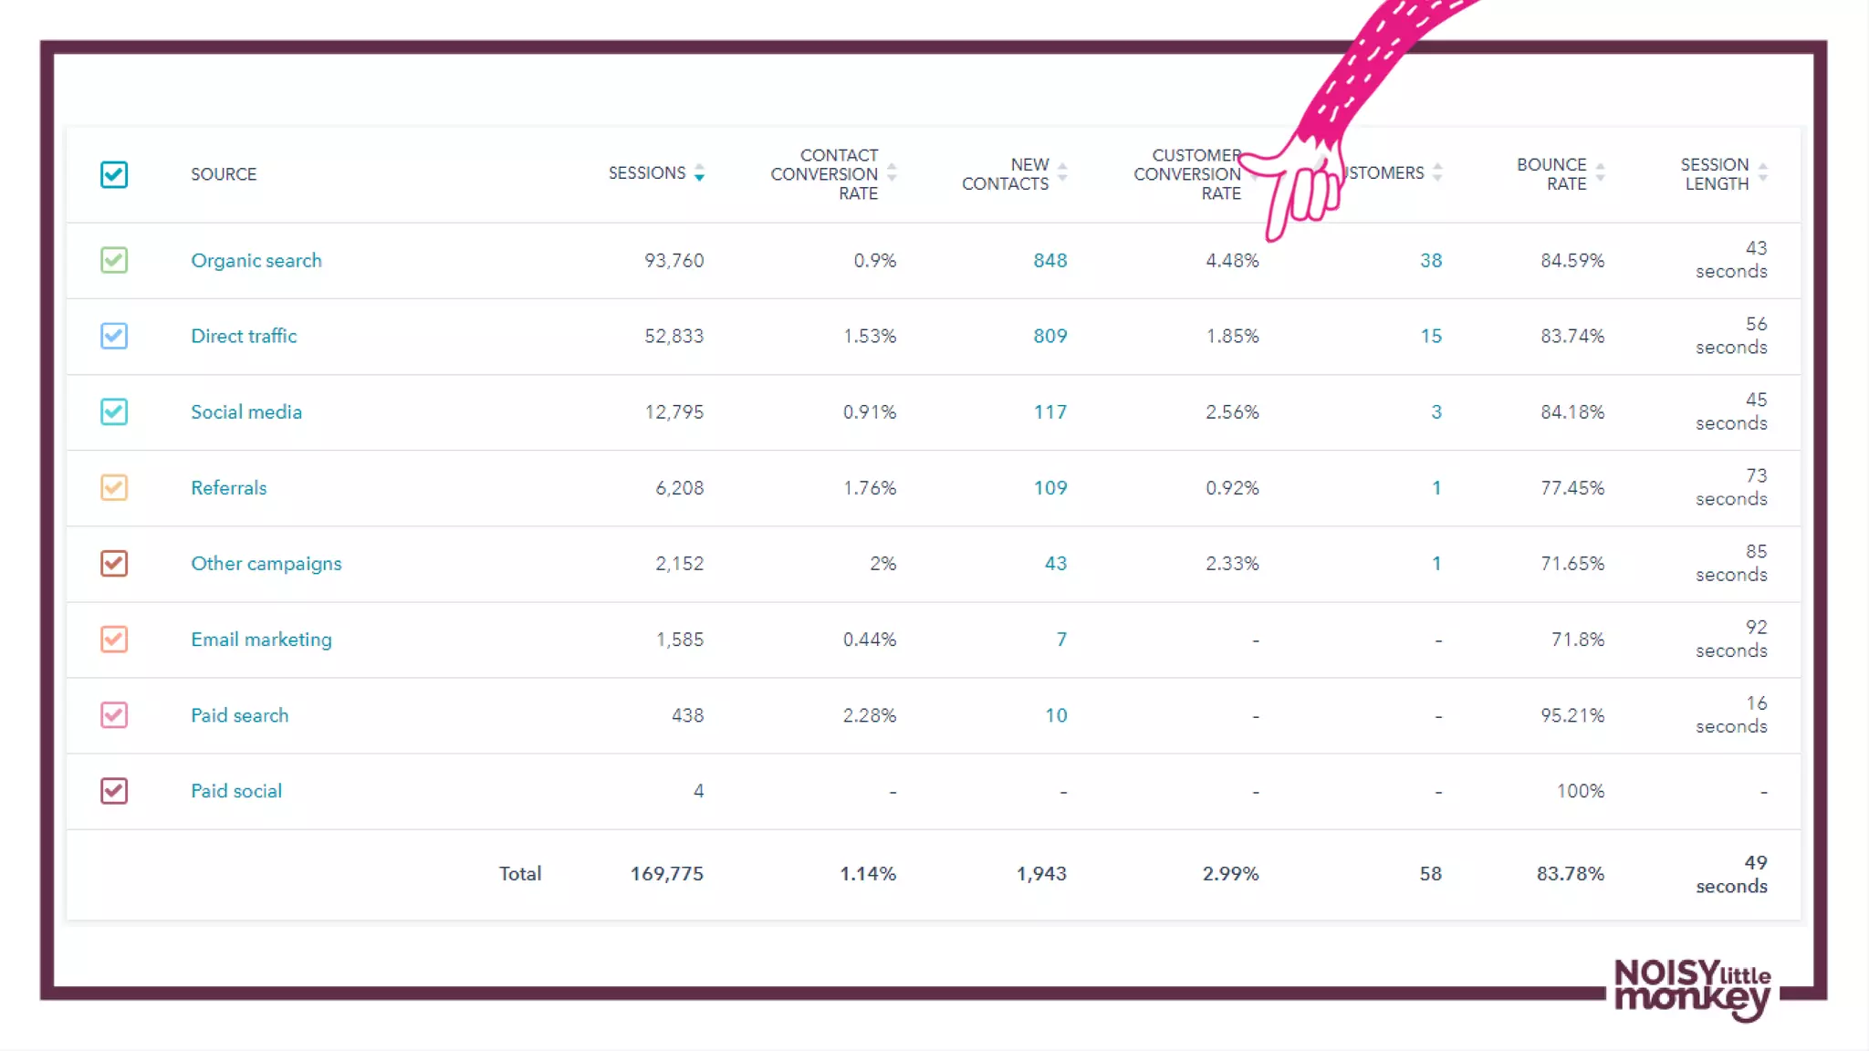Click the Source column header
Screen dimensions: 1869x1051
click(x=224, y=173)
